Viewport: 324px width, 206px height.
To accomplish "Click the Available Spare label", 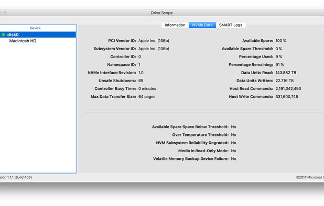I will click(x=257, y=41).
